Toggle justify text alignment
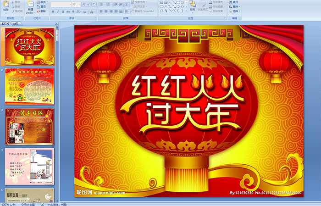 tap(116, 11)
